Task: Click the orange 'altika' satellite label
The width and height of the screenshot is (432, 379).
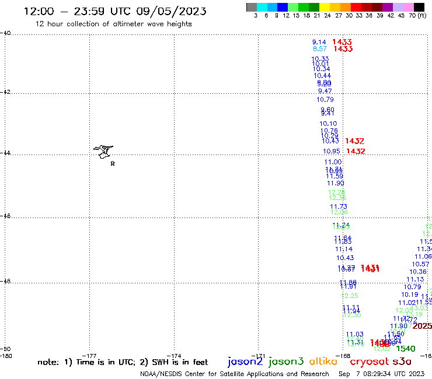Action: click(323, 362)
